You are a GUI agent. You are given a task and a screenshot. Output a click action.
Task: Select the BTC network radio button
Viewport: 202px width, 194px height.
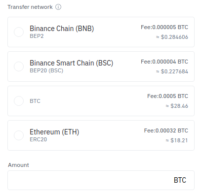pos(19,101)
